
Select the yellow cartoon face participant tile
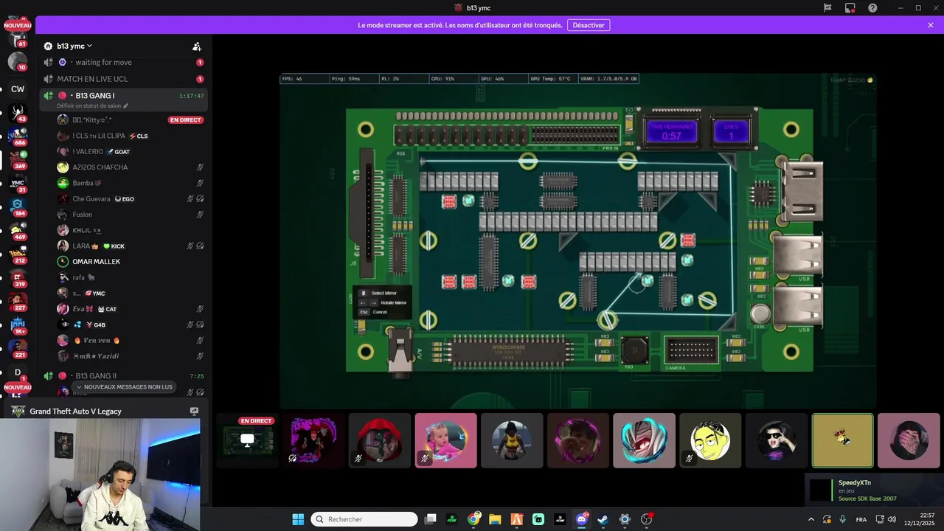point(710,440)
